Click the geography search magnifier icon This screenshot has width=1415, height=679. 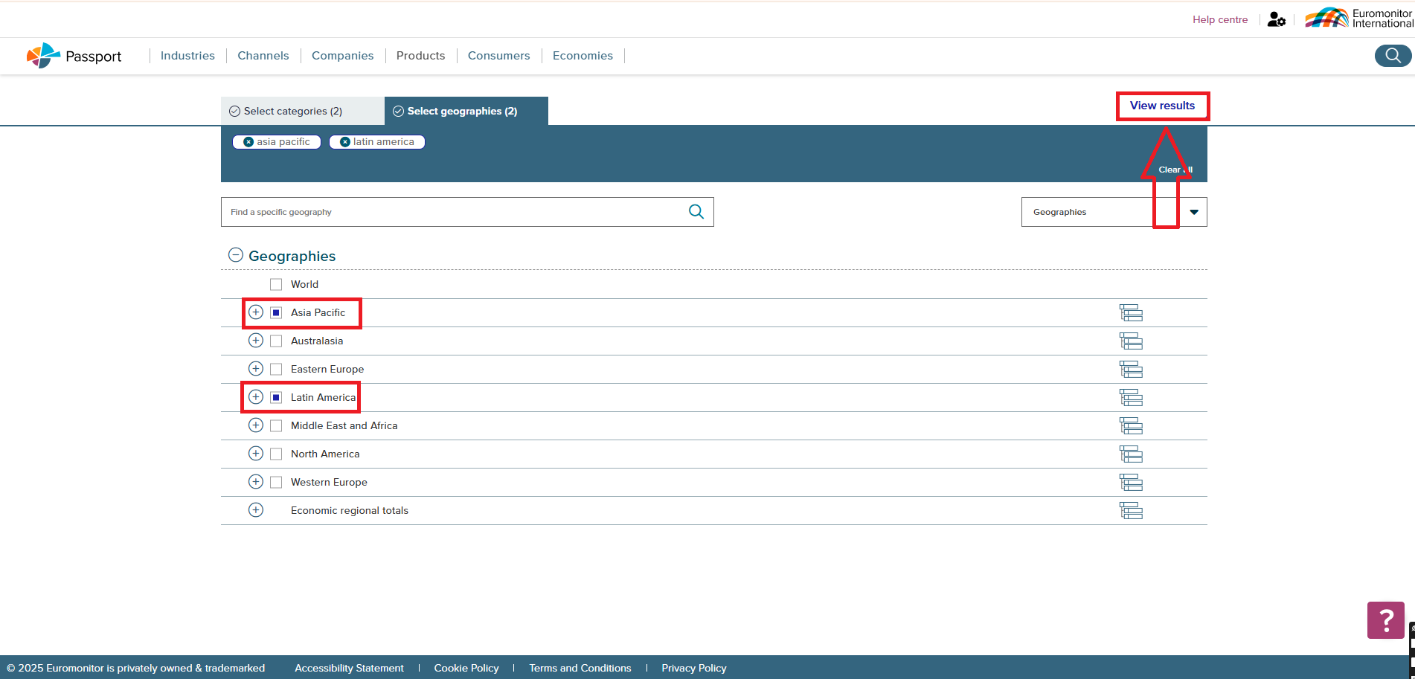696,212
